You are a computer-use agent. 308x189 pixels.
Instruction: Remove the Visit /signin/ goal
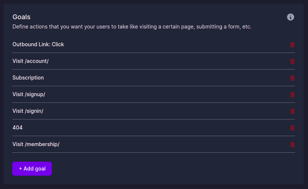(292, 111)
